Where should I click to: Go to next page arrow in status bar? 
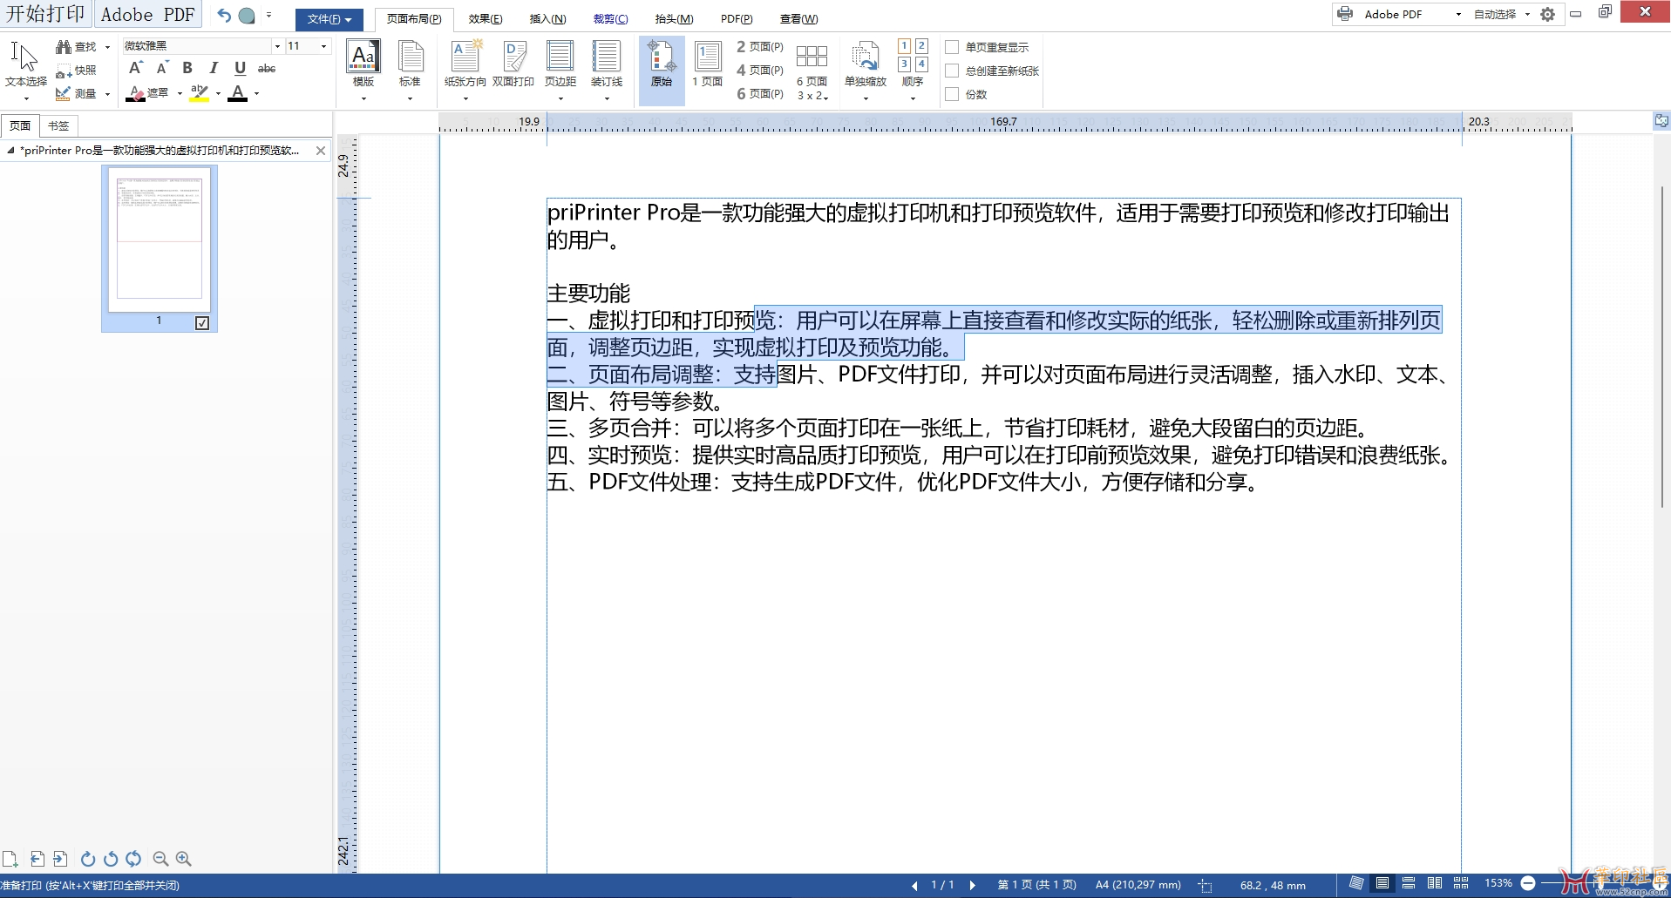click(x=972, y=885)
